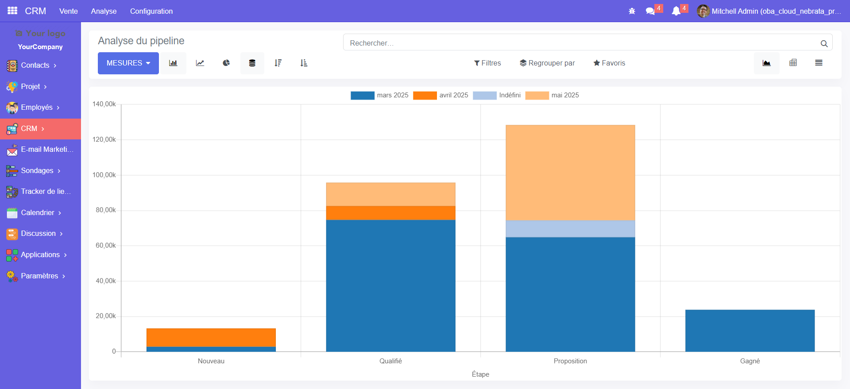Open the pivot table view
The height and width of the screenshot is (389, 850).
coord(793,63)
